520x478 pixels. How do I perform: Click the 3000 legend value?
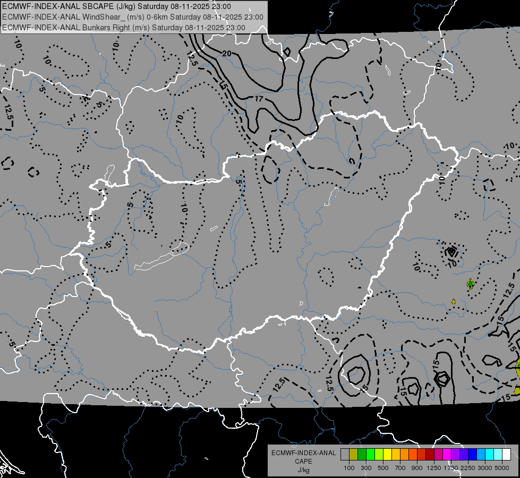tap(485, 468)
